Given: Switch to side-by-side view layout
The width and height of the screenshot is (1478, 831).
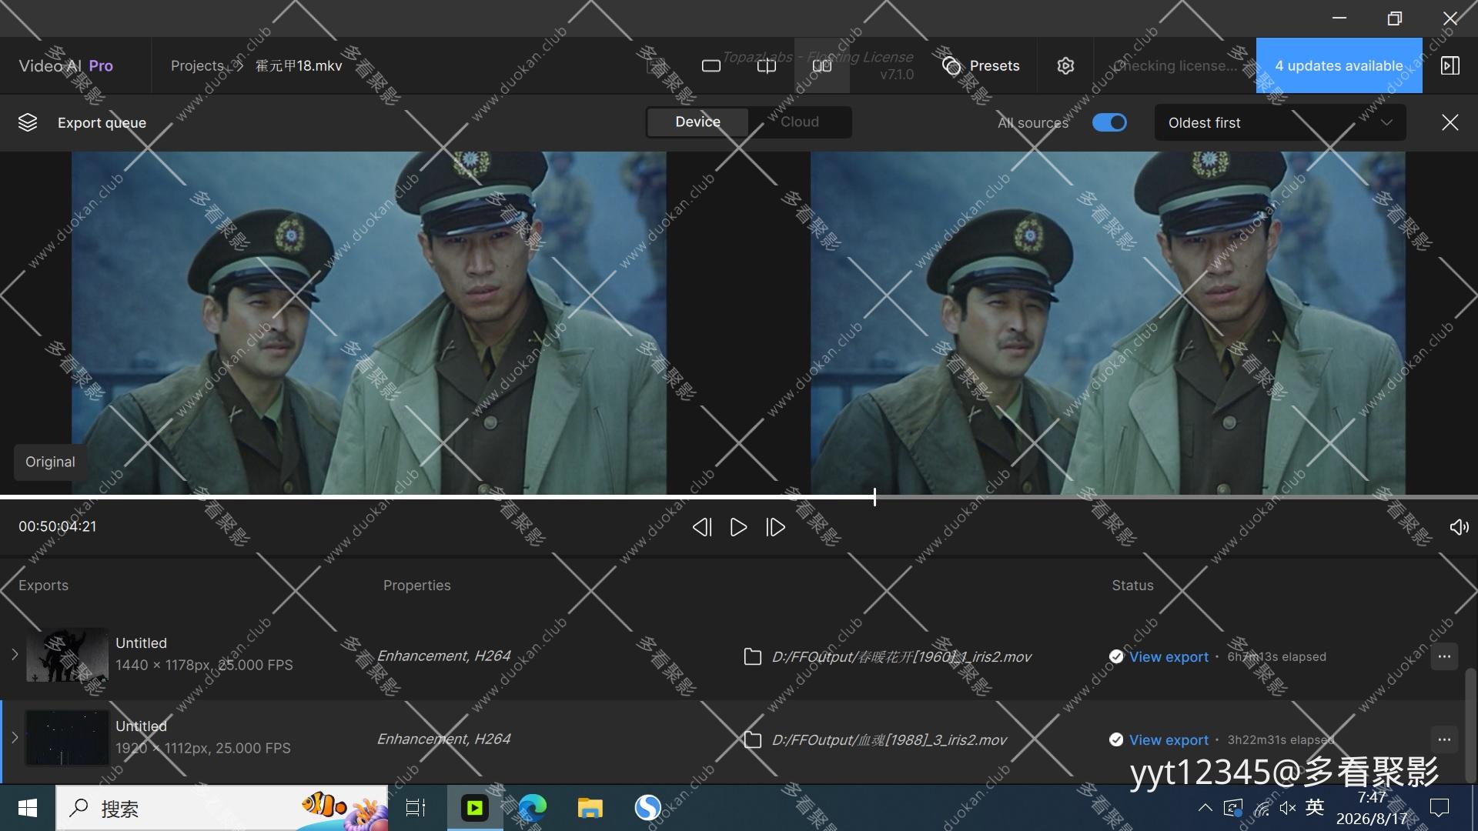Looking at the screenshot, I should coord(822,66).
